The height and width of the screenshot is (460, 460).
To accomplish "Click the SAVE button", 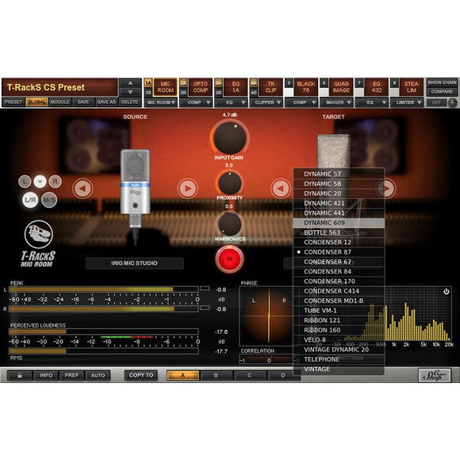I will click(x=83, y=102).
